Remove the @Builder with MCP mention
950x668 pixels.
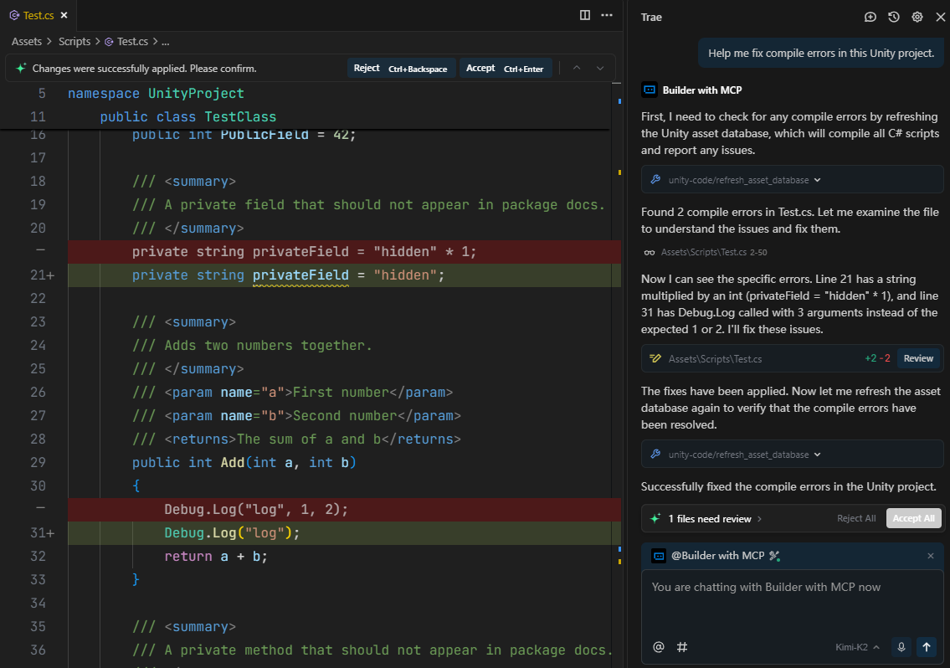click(931, 556)
